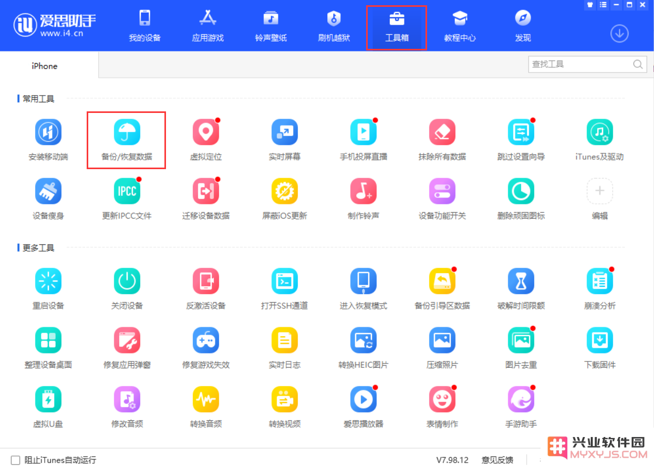This screenshot has height=467, width=654.
Task: Open 转换HEIC图片 tool
Action: (364, 348)
